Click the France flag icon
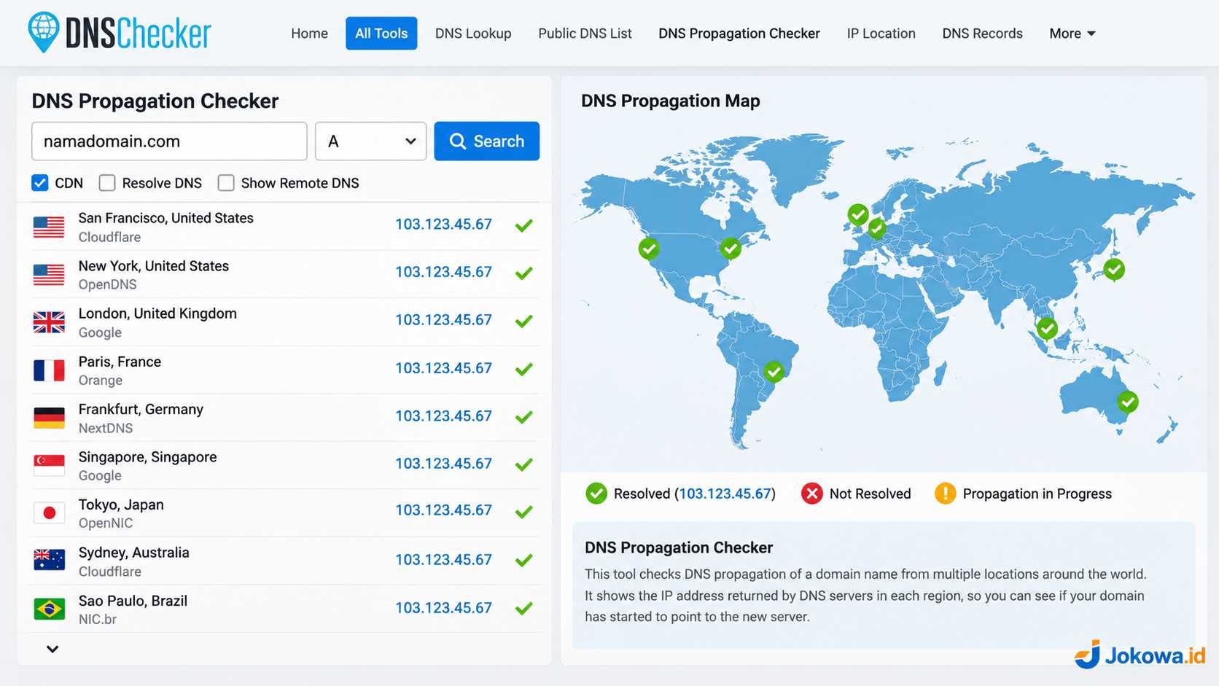 point(49,370)
